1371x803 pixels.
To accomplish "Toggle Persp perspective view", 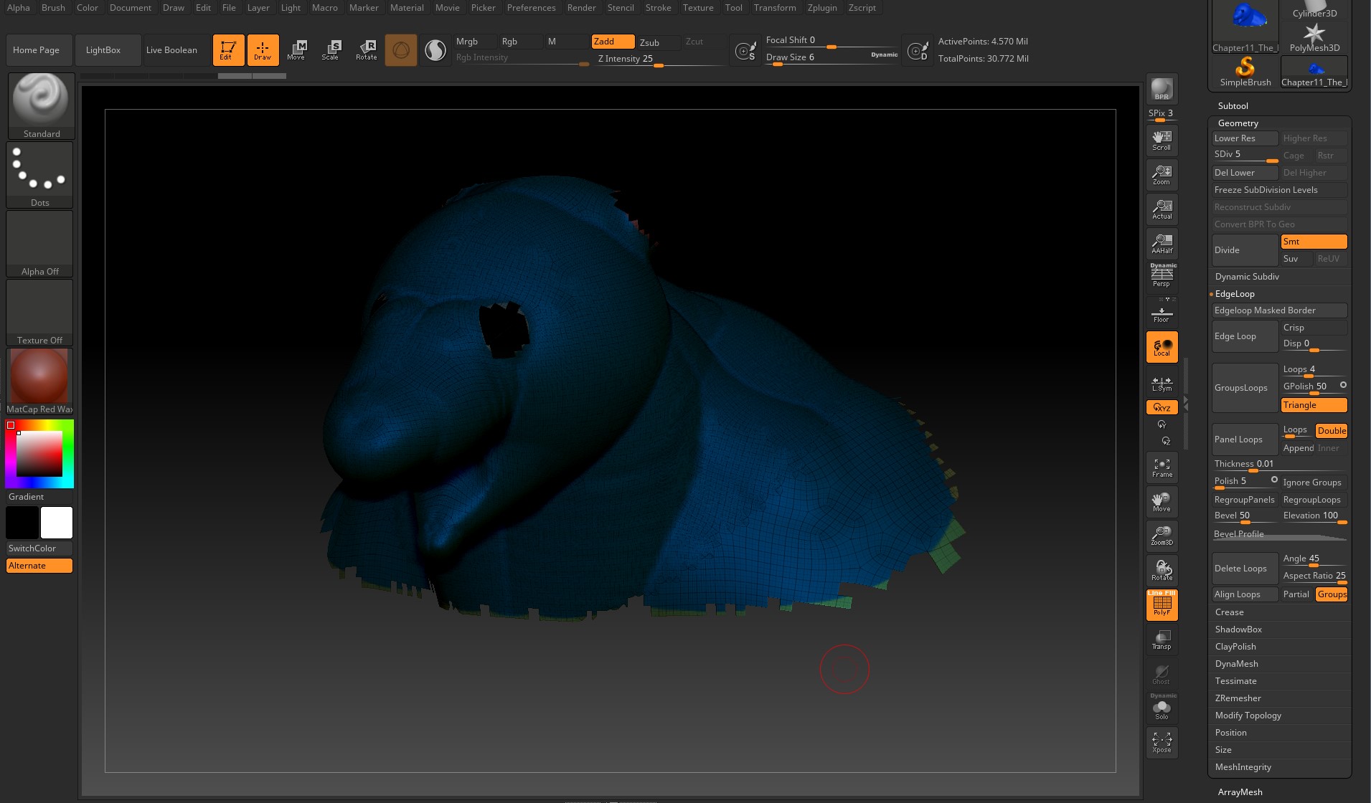I will click(x=1162, y=276).
